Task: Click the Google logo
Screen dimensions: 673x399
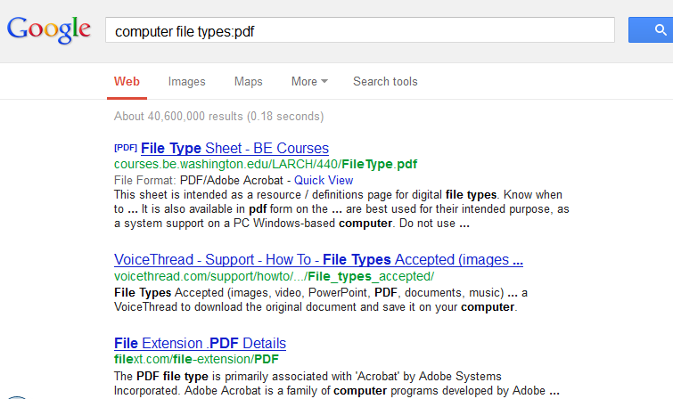Action: pyautogui.click(x=48, y=30)
